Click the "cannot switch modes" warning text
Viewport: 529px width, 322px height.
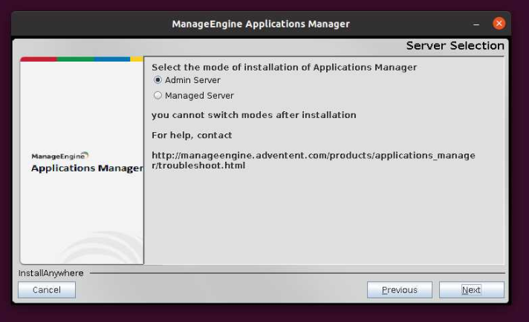click(253, 115)
